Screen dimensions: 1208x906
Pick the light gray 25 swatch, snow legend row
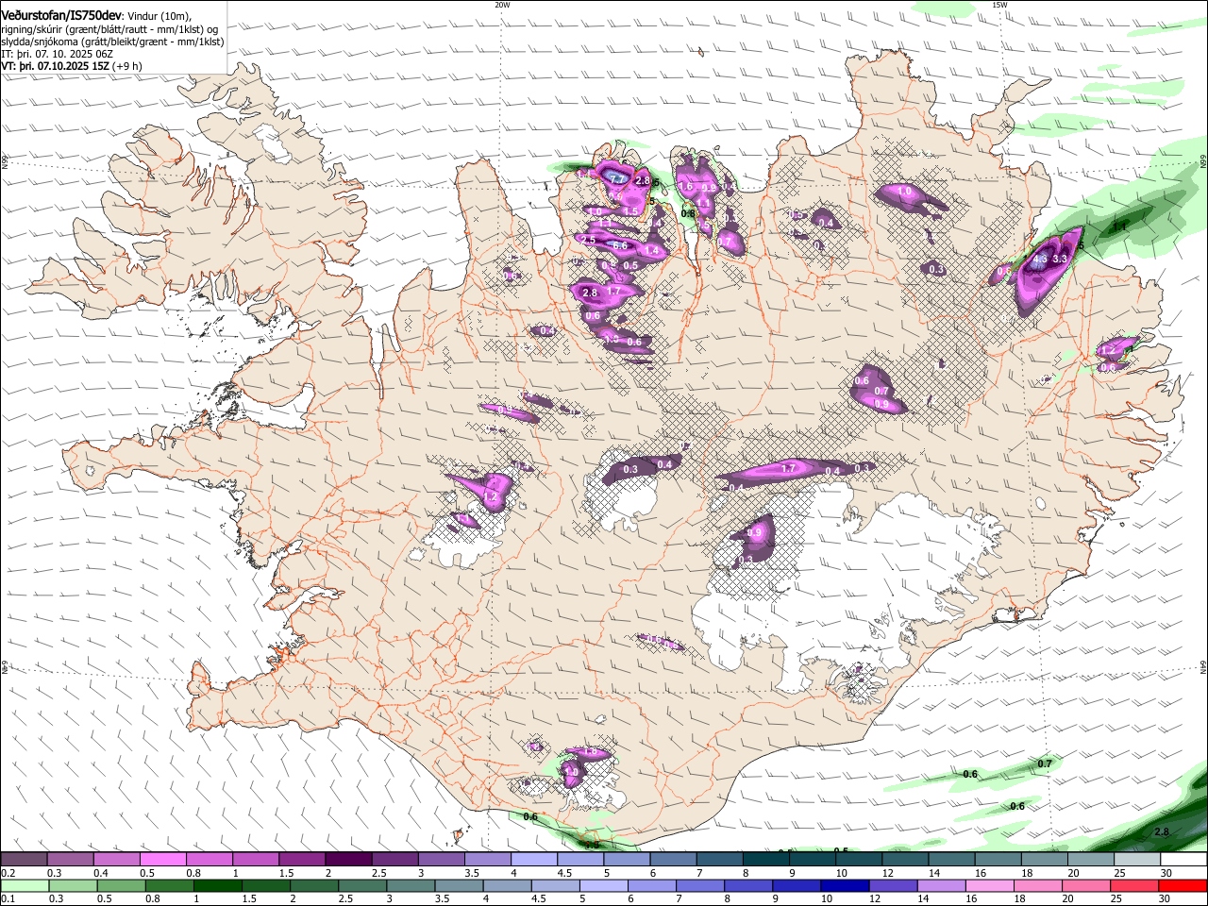coord(1136,860)
